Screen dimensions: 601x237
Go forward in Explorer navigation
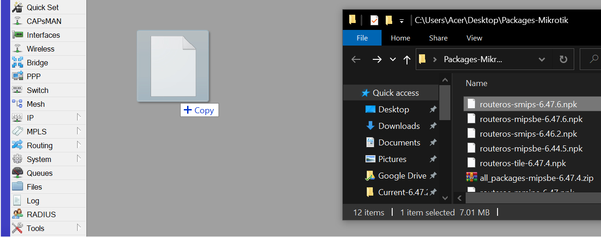click(377, 59)
